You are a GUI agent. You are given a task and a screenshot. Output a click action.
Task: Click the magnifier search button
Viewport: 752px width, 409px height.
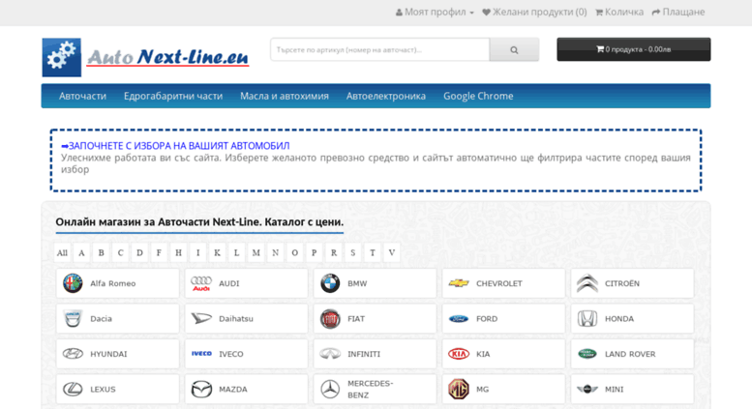[x=514, y=50]
